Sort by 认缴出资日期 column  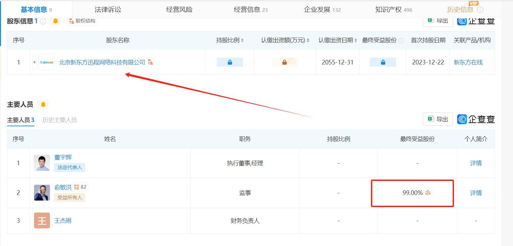tap(356, 41)
